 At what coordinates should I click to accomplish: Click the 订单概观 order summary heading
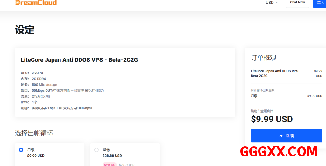pyautogui.click(x=263, y=58)
